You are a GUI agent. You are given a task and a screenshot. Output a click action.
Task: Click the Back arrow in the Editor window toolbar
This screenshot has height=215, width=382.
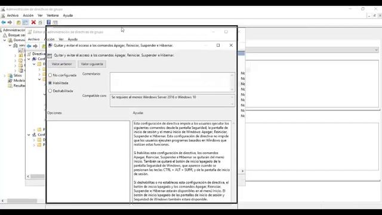29,46
